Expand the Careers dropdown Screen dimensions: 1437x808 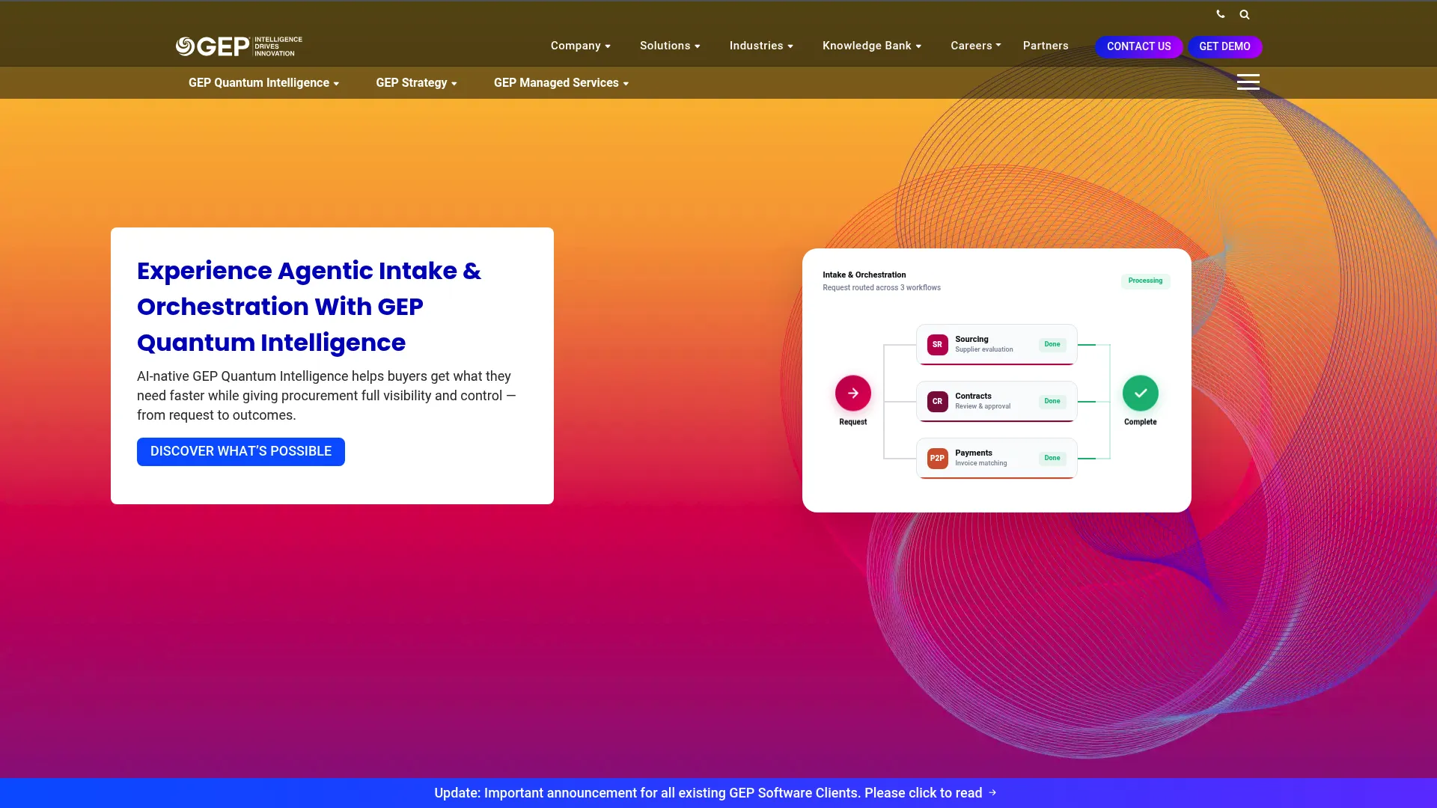coord(975,46)
